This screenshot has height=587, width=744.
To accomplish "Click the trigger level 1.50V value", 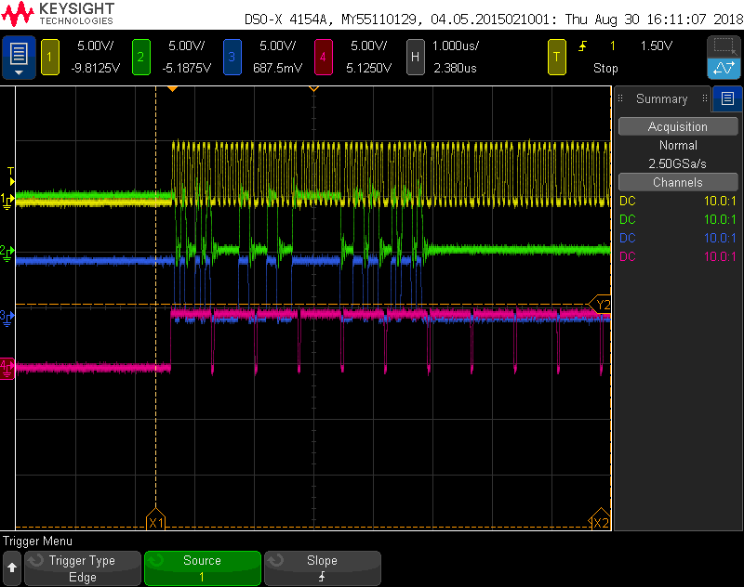I will (x=657, y=46).
